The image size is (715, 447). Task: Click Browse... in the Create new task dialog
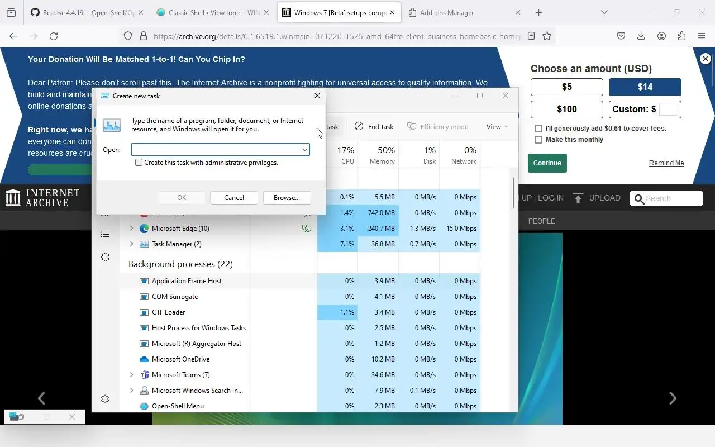coord(287,198)
